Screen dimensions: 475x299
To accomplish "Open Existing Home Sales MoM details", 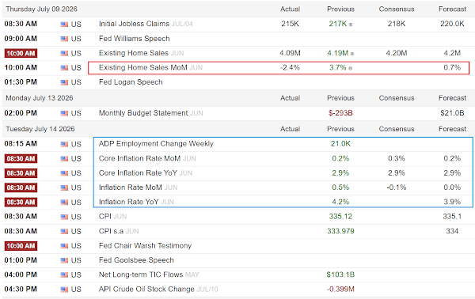I will pos(143,67).
